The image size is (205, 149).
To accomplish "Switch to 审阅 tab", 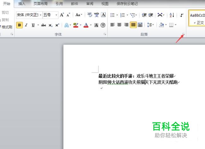I will point(90,4).
